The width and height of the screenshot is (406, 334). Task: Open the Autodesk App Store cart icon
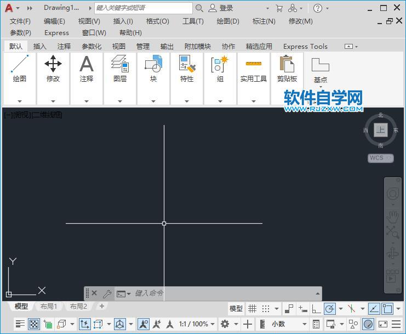(279, 8)
